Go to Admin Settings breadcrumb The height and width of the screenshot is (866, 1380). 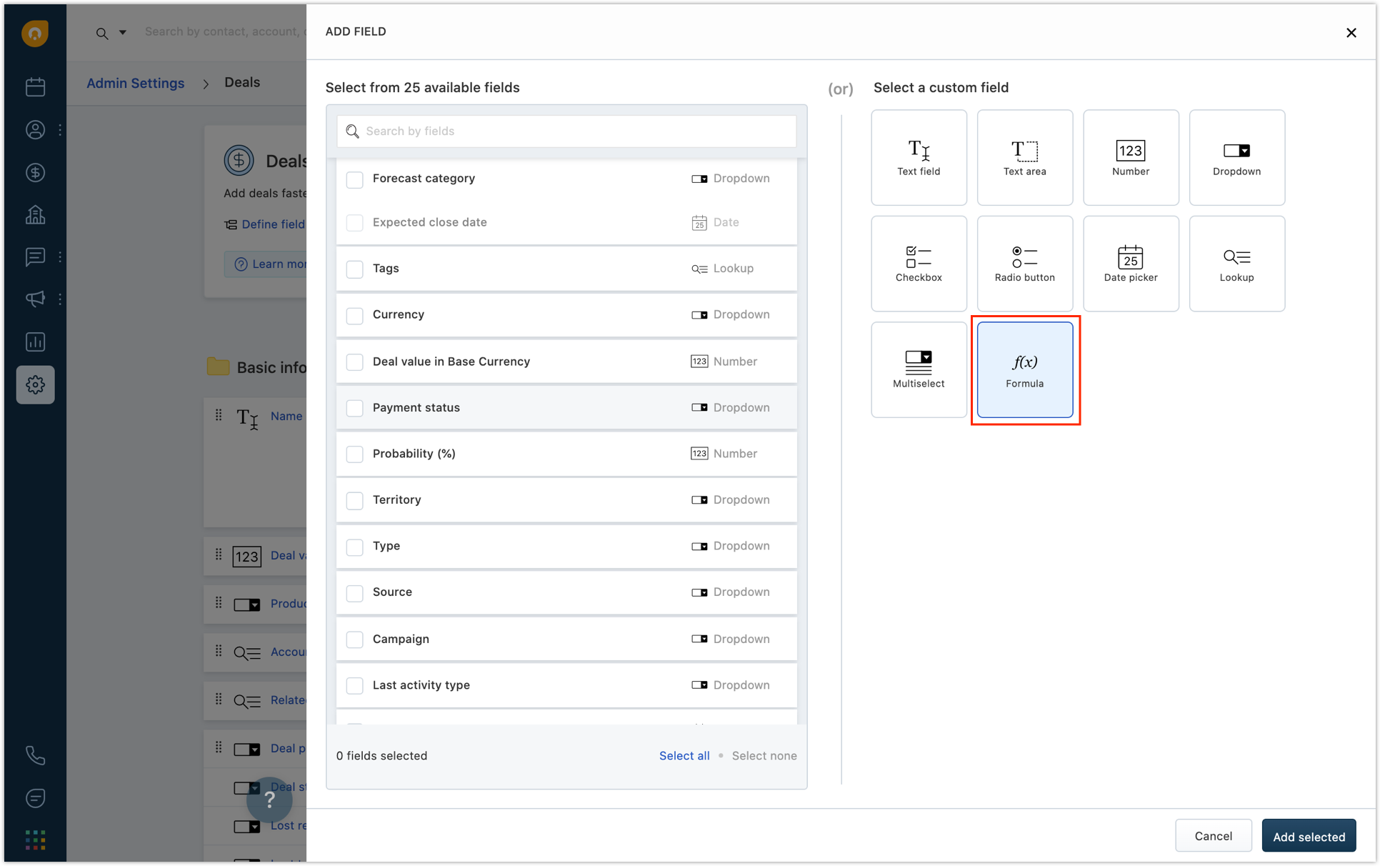coord(135,83)
